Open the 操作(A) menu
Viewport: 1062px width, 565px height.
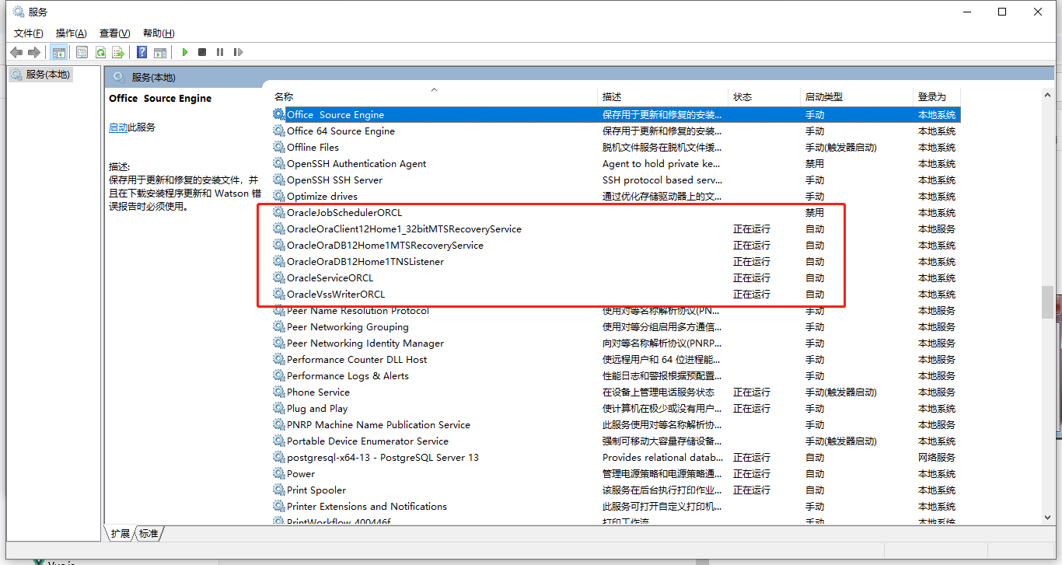coord(72,33)
